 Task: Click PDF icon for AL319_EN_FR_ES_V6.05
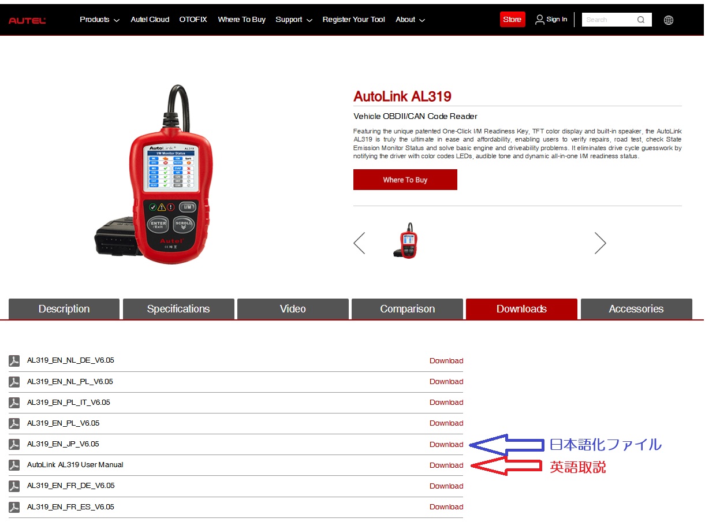tap(14, 507)
